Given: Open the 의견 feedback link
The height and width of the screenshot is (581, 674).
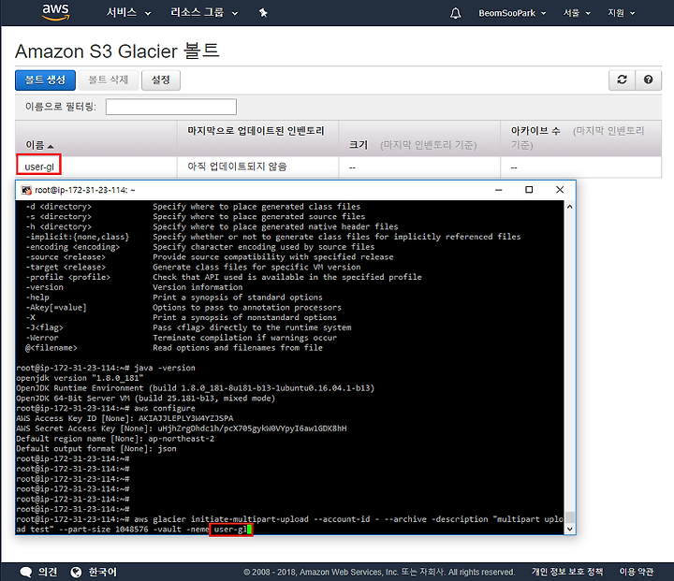Looking at the screenshot, I should (x=48, y=572).
